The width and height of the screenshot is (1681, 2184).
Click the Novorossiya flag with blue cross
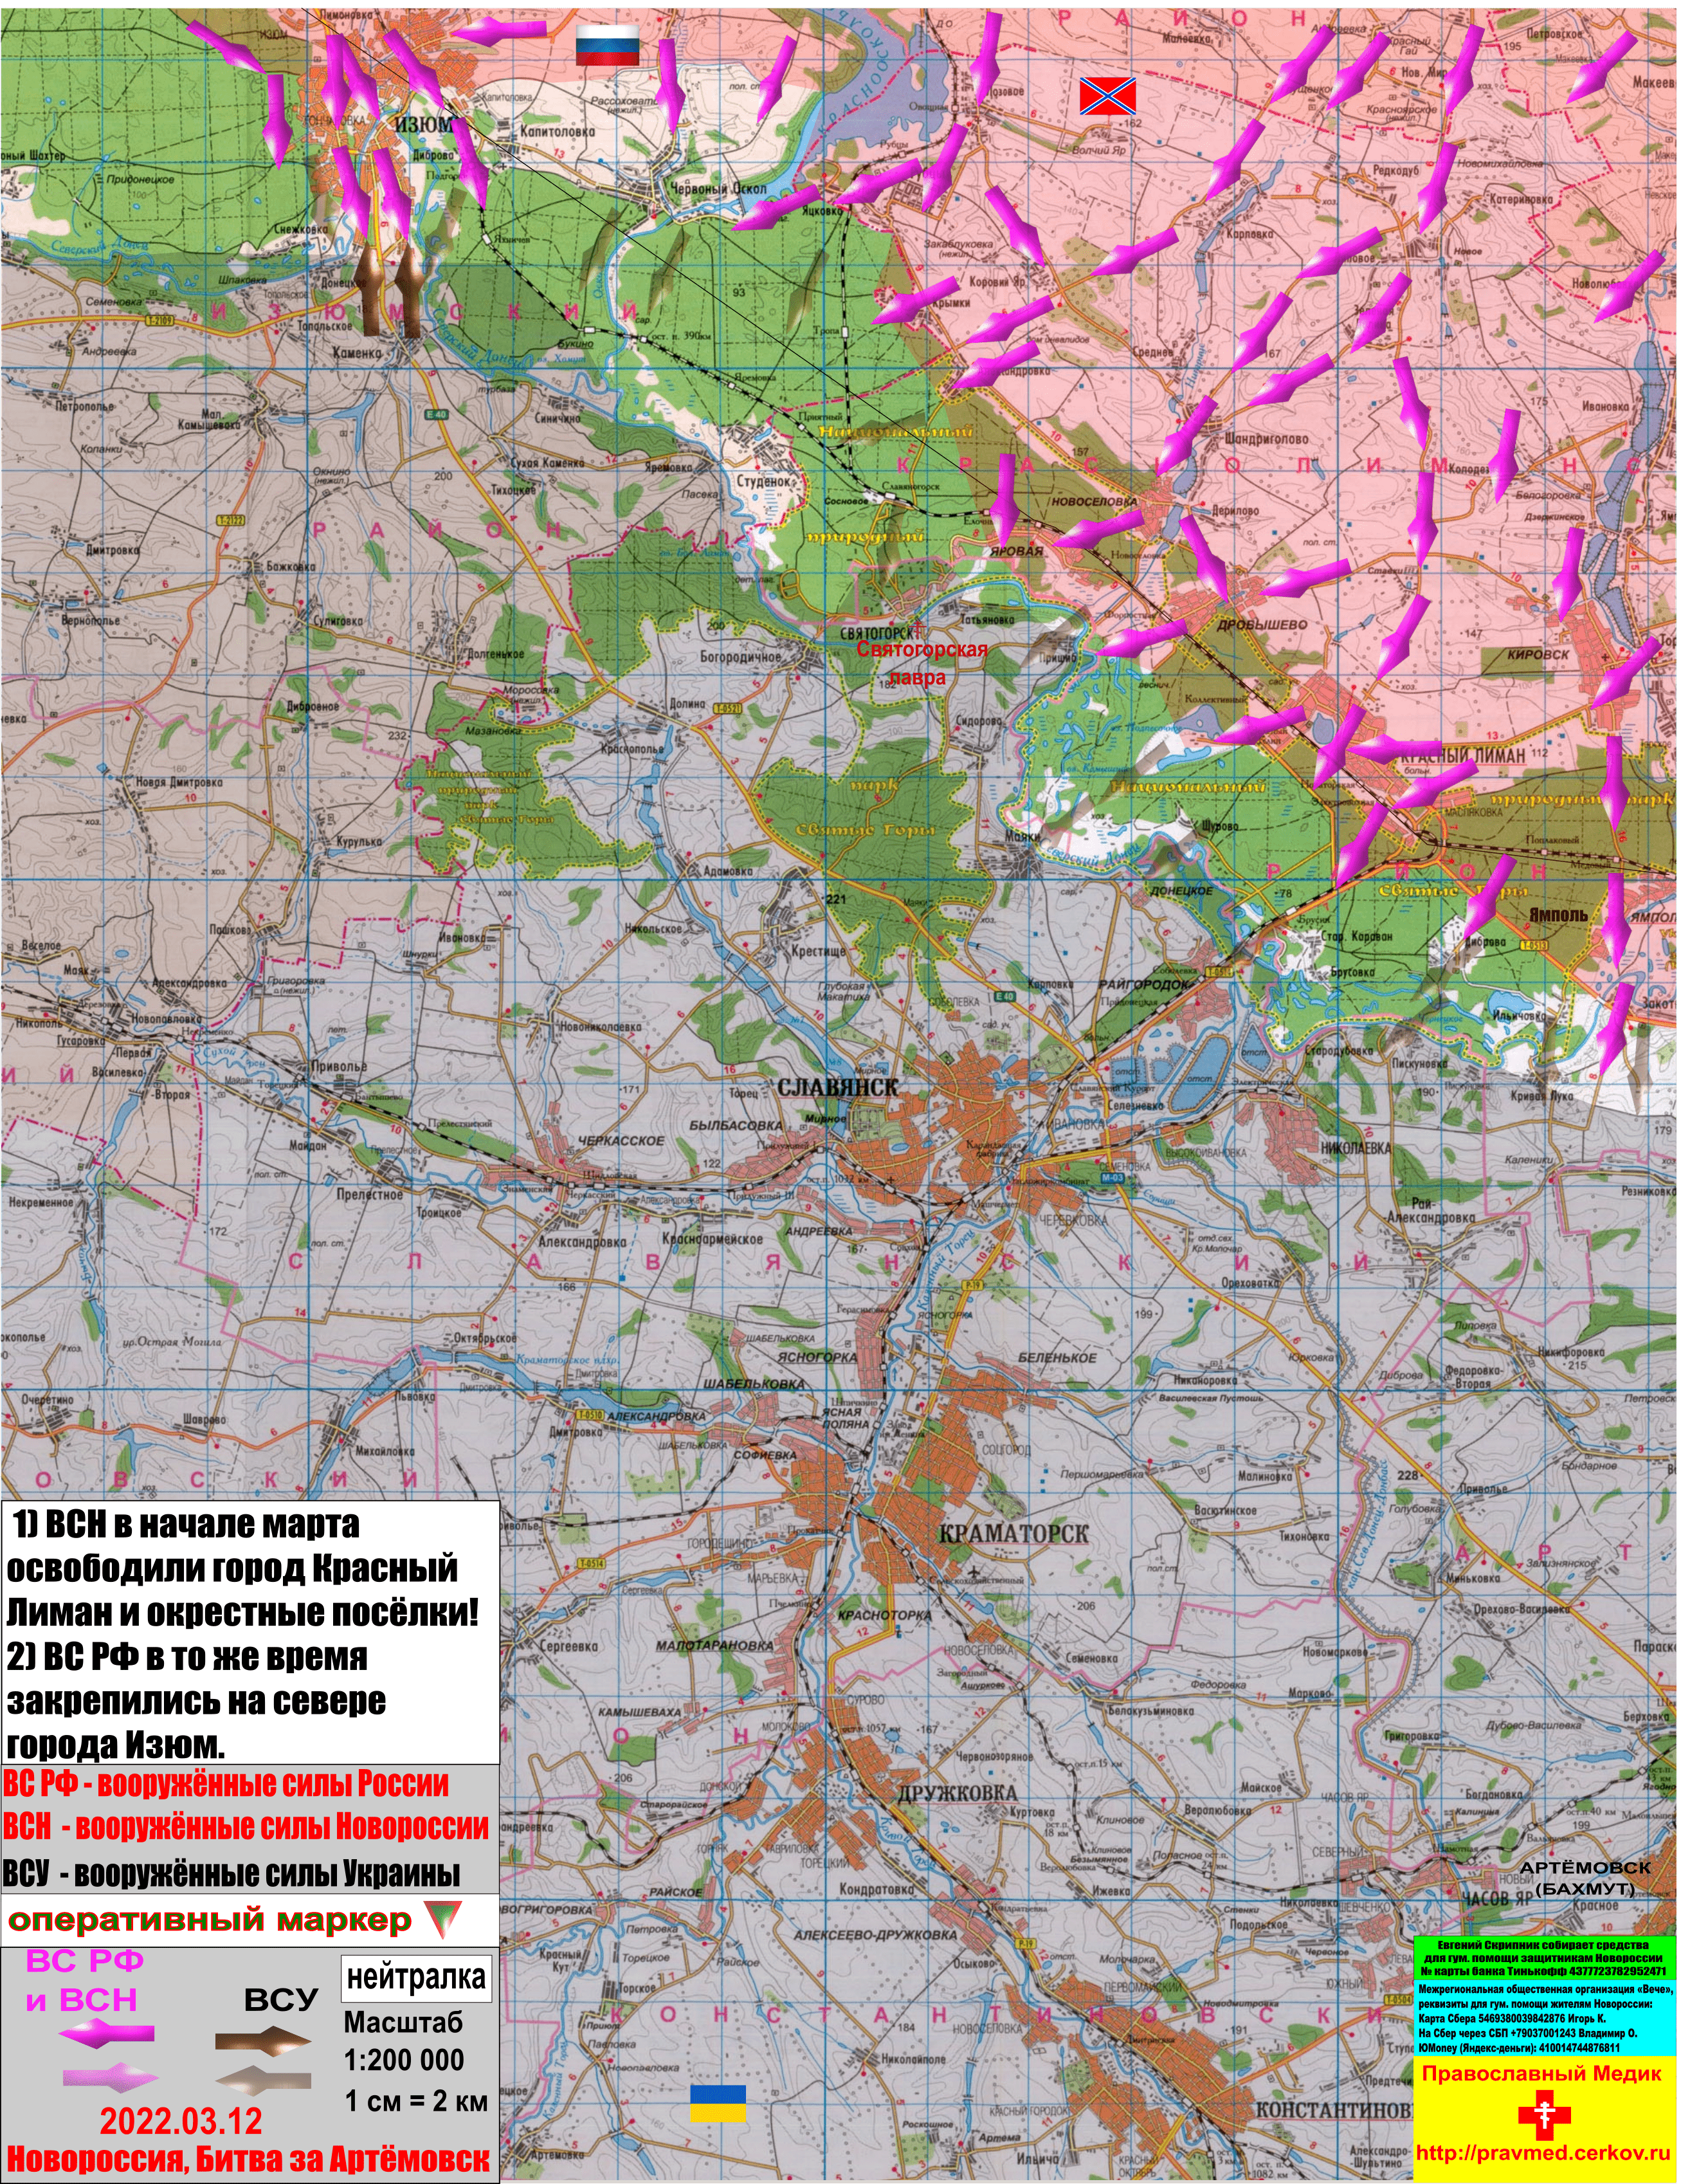point(1107,96)
